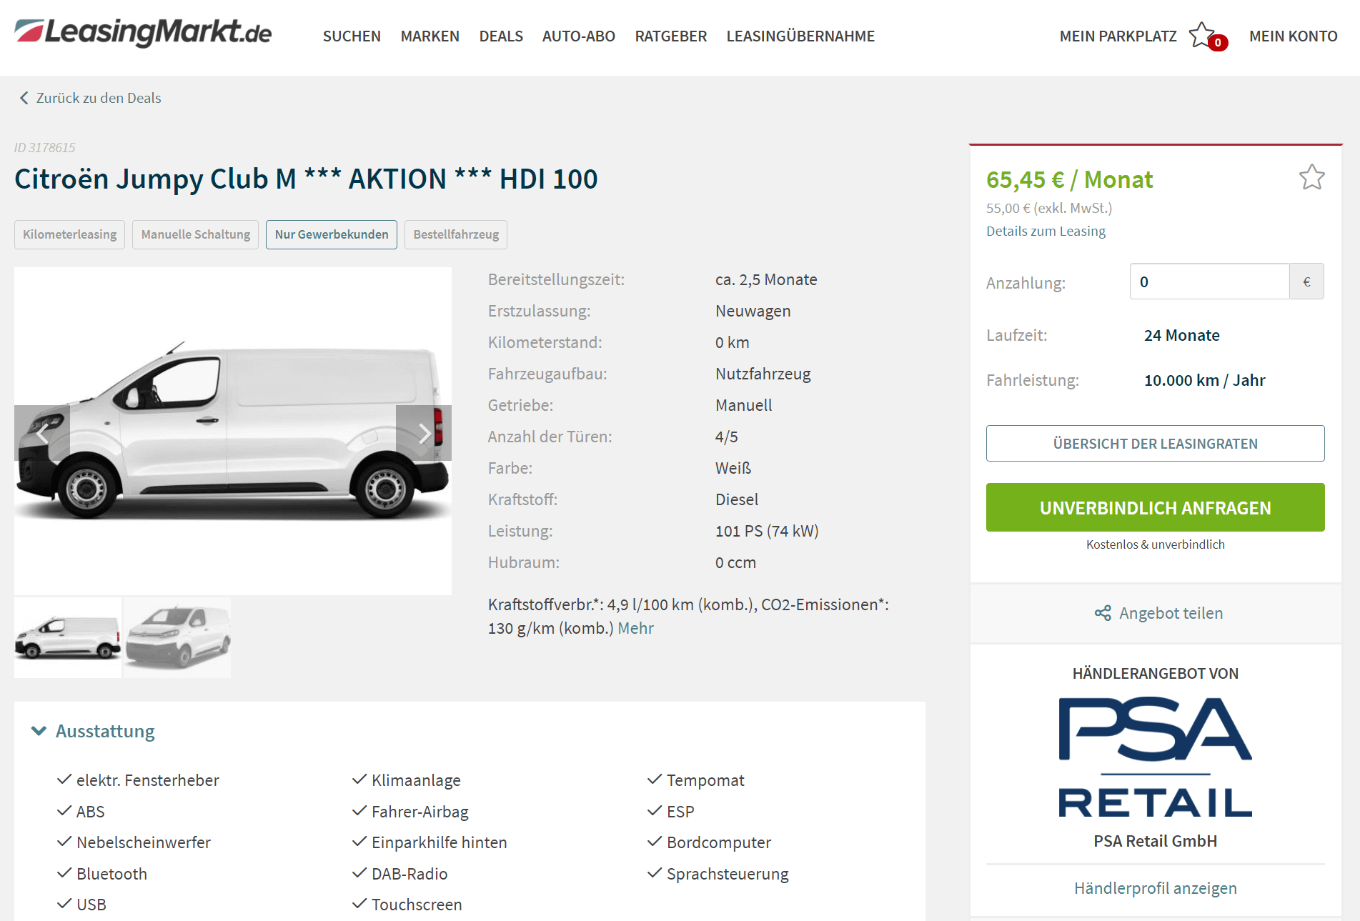Viewport: 1360px width, 921px height.
Task: Click the 65,45 € / Monat price
Action: coord(1069,179)
